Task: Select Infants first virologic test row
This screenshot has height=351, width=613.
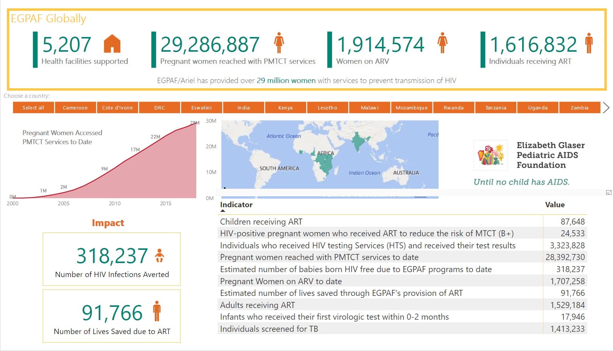Action: coord(402,317)
